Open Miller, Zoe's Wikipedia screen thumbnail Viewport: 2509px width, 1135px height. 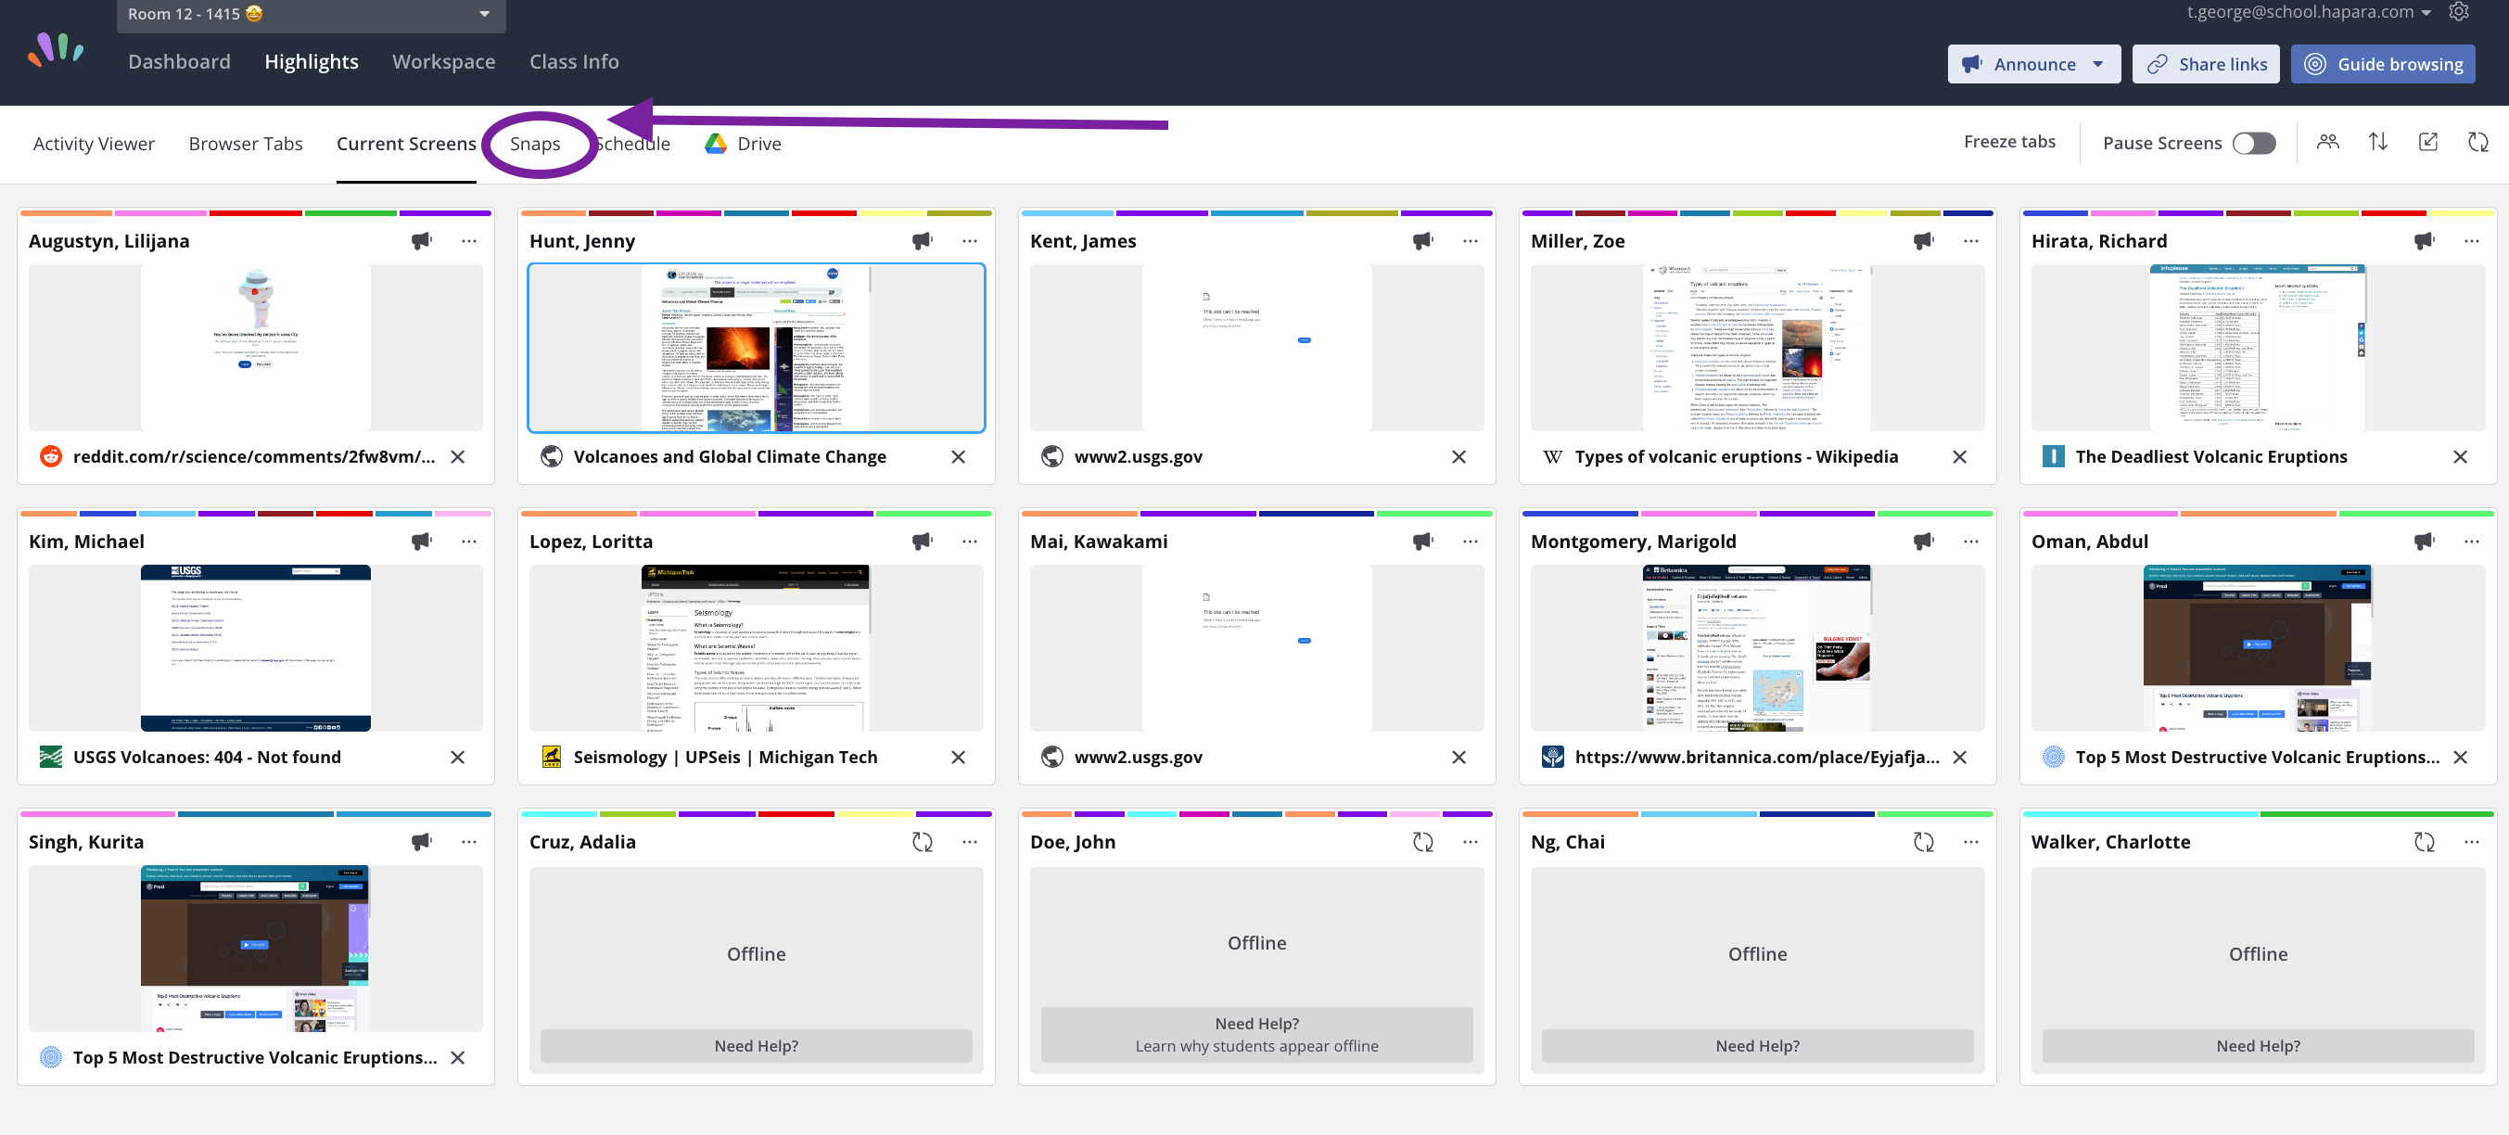point(1756,347)
